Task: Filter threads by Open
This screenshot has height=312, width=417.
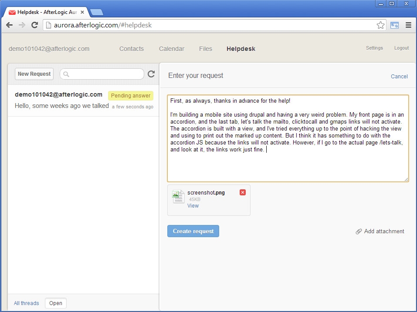Action: coord(56,303)
